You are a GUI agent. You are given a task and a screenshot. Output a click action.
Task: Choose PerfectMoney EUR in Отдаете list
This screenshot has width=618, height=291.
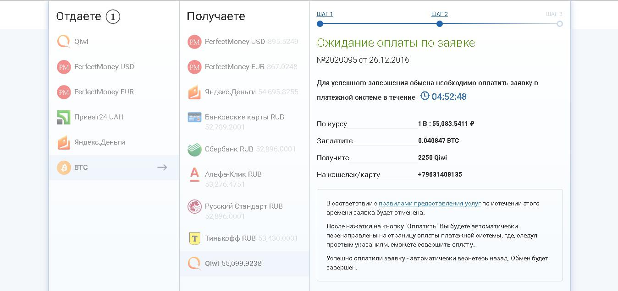(114, 92)
